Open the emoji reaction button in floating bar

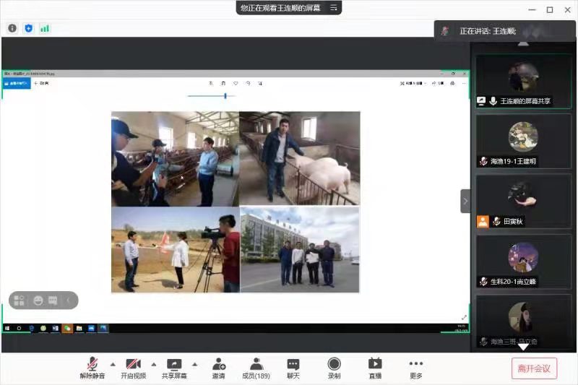(38, 300)
